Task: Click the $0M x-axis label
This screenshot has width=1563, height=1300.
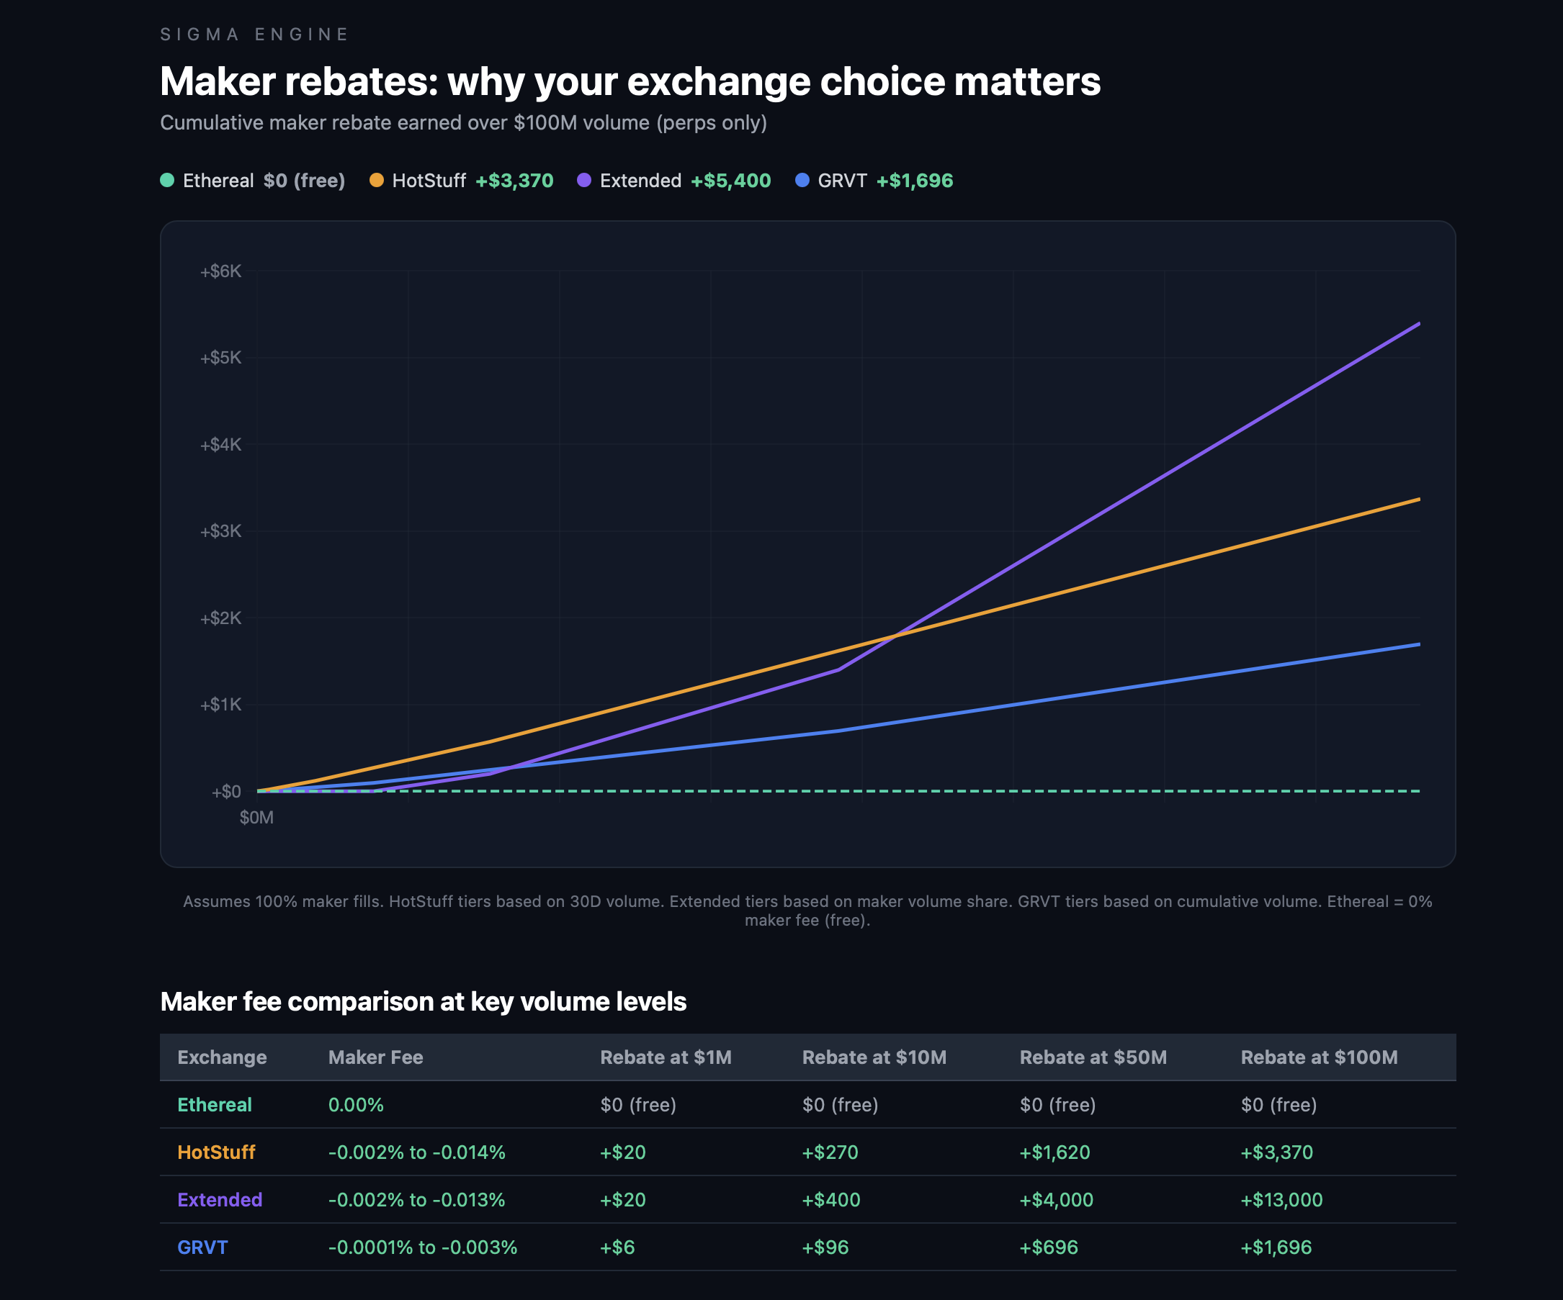Action: click(x=256, y=817)
